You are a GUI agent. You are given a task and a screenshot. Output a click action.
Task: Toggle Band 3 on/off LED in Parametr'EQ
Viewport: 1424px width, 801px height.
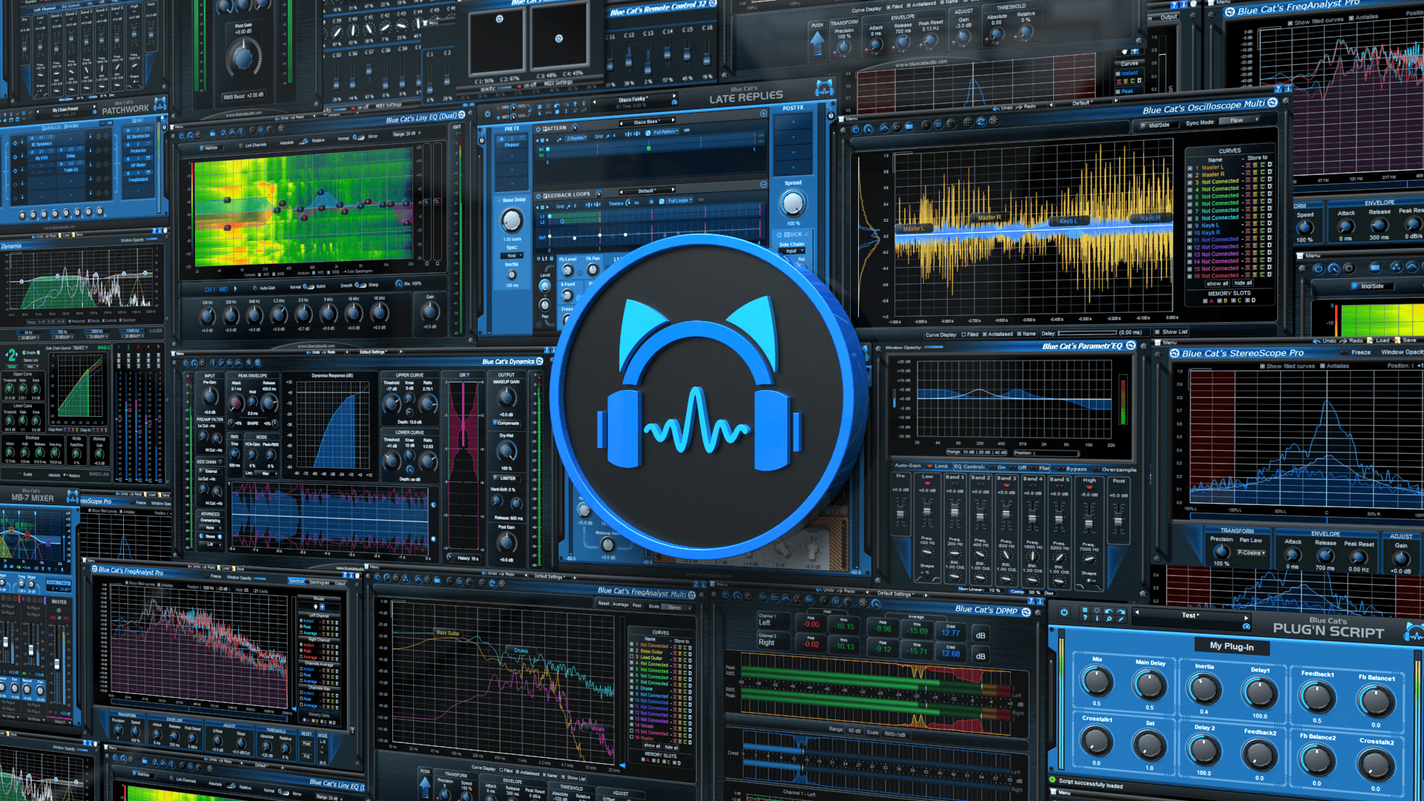click(1006, 485)
